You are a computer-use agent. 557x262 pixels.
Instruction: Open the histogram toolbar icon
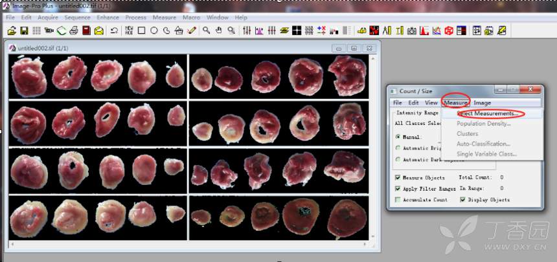point(424,30)
